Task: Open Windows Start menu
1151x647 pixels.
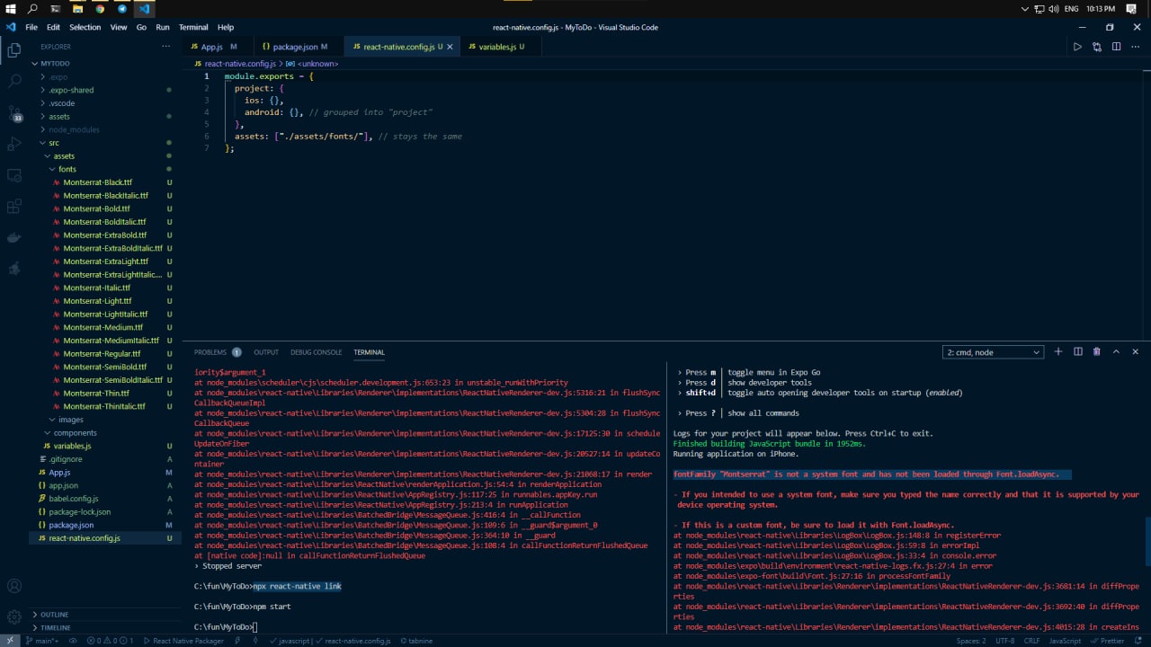Action: (x=10, y=9)
